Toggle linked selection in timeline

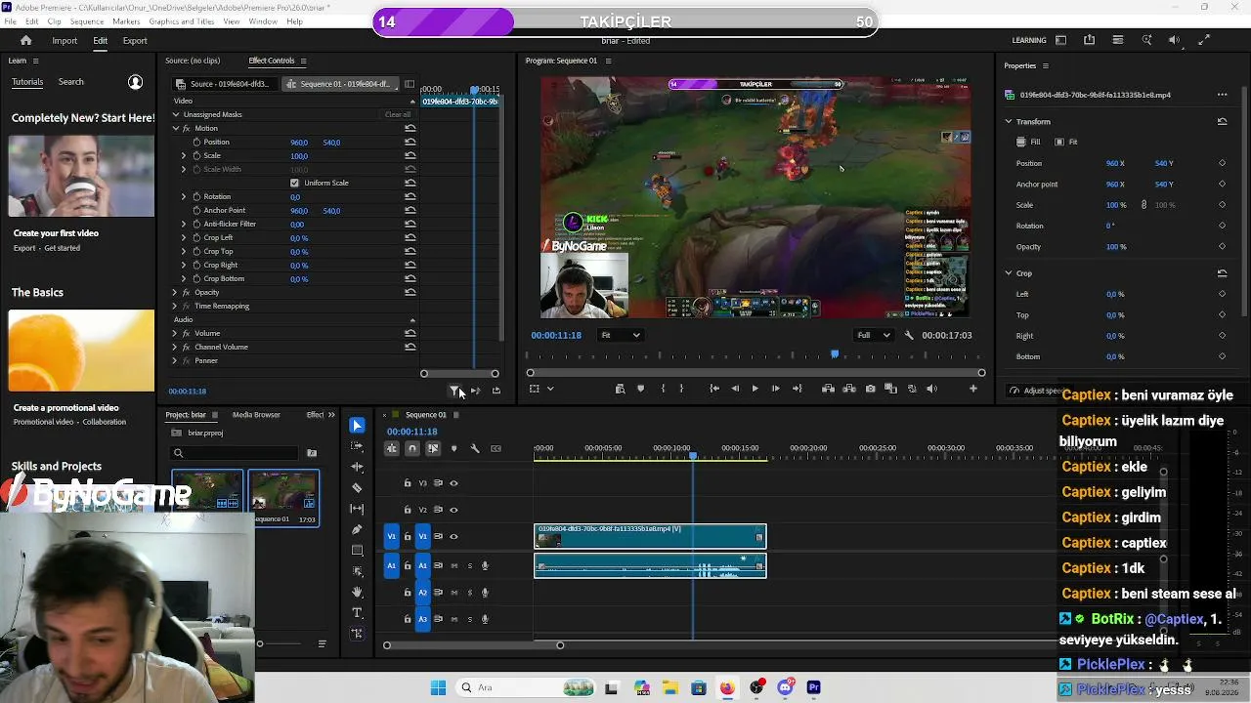point(433,448)
